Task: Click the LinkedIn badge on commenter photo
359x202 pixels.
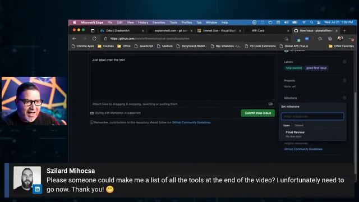Action: pos(37,189)
